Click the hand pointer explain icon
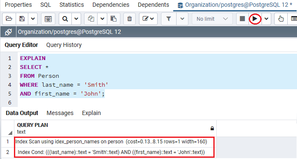 click(x=281, y=19)
